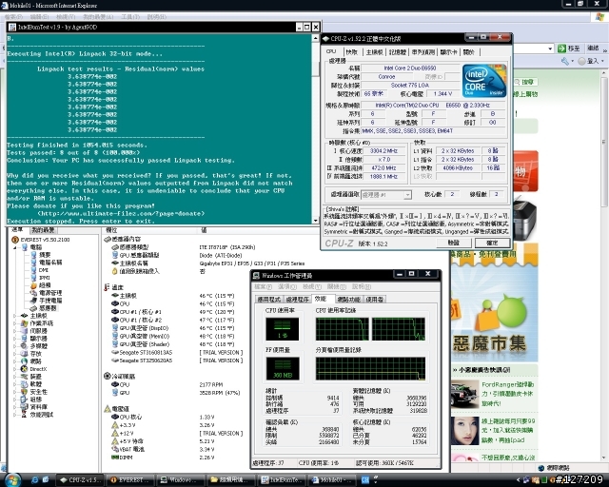Click the fan icon of the cooling fans section
The width and height of the screenshot is (609, 487).
(108, 376)
